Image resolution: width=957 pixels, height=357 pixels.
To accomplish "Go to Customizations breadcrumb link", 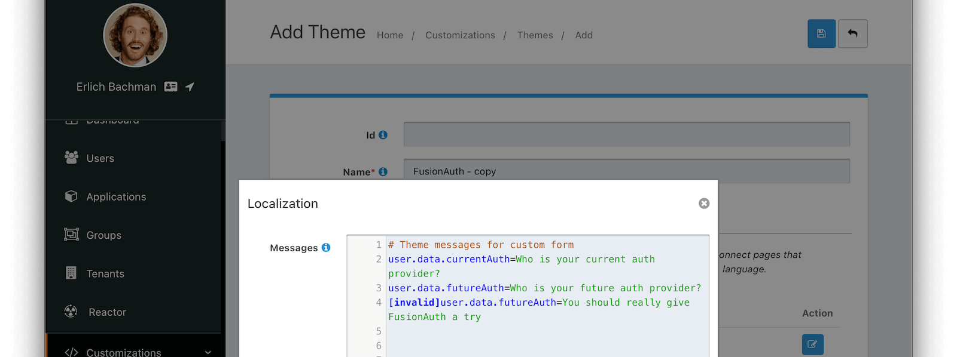I will 460,35.
